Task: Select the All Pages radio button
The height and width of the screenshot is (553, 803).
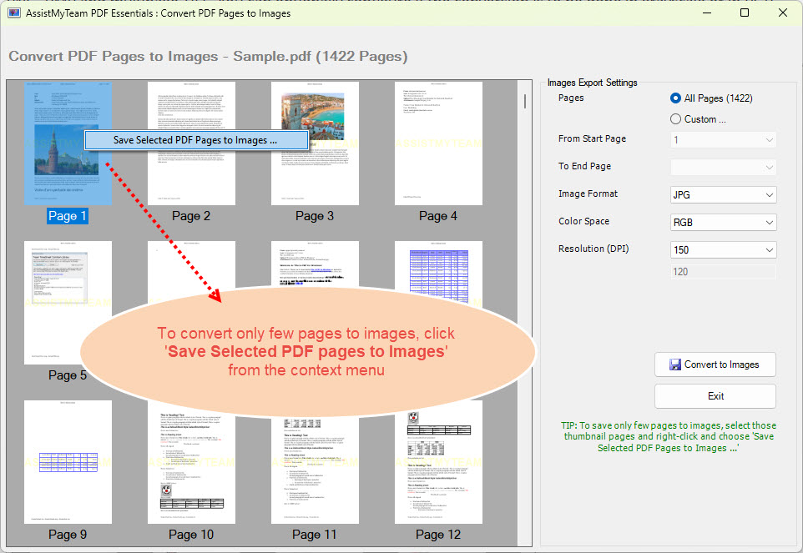Action: 677,98
